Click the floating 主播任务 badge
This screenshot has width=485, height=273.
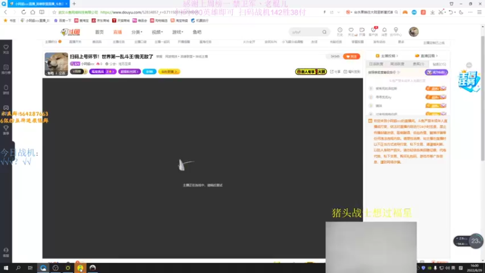[469, 81]
